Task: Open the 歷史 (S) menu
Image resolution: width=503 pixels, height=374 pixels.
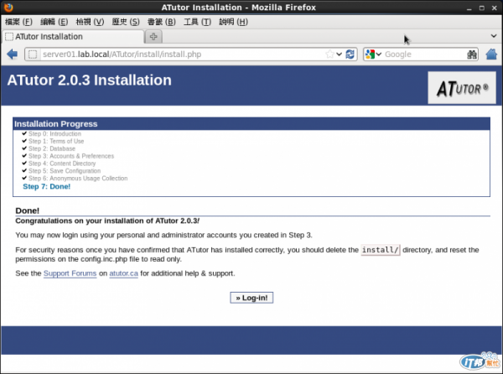Action: pos(126,22)
